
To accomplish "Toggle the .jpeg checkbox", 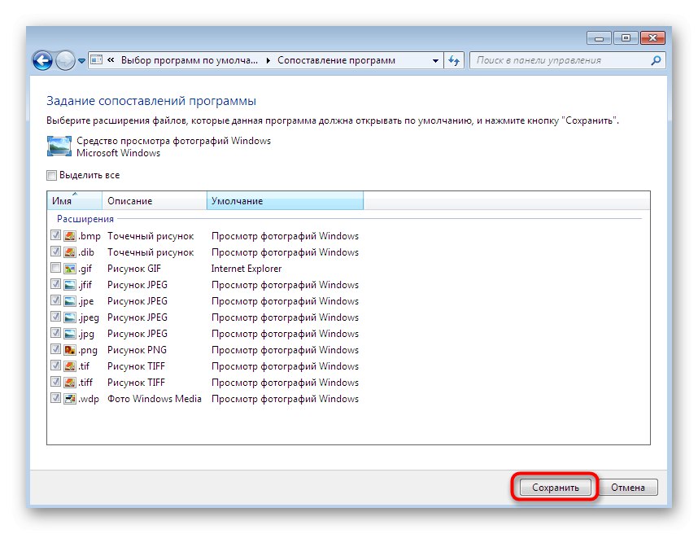I will [x=55, y=317].
